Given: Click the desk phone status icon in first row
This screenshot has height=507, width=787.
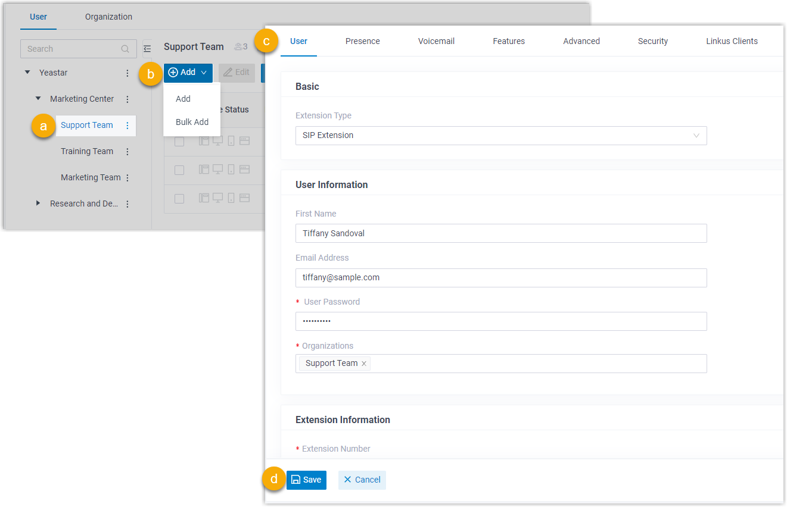Looking at the screenshot, I should [x=204, y=141].
